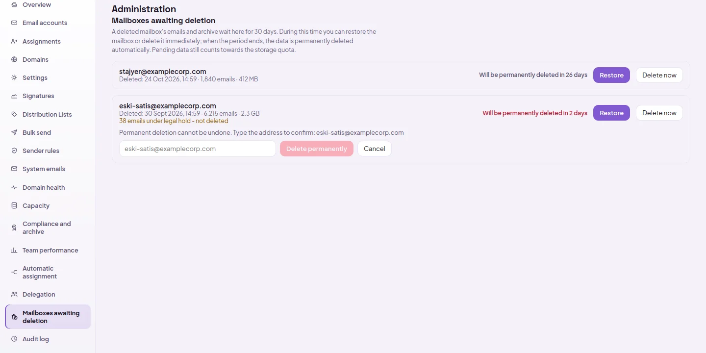The width and height of the screenshot is (706, 353).
Task: Click the Audit log clock icon
Action: pyautogui.click(x=14, y=339)
